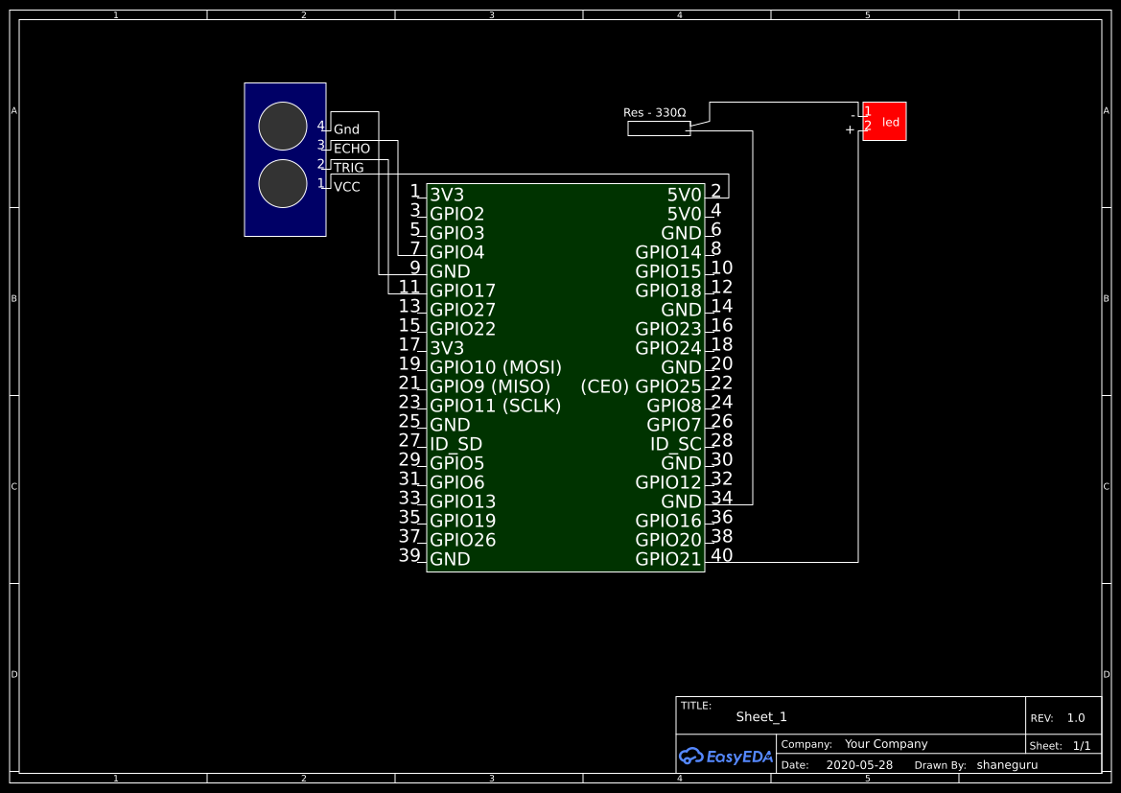1121x793 pixels.
Task: Select pin 40 labeled GPIO21
Action: click(x=668, y=558)
